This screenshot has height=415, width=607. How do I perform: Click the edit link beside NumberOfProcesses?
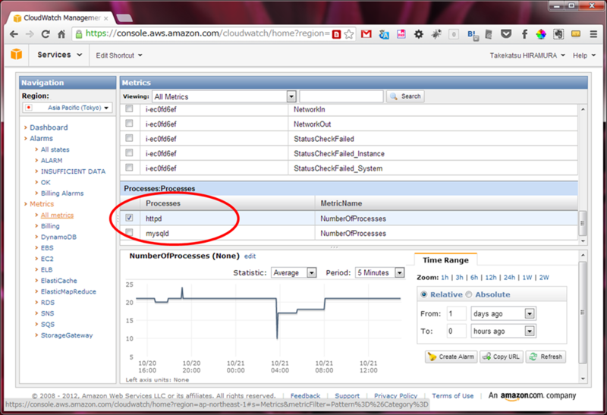[250, 256]
